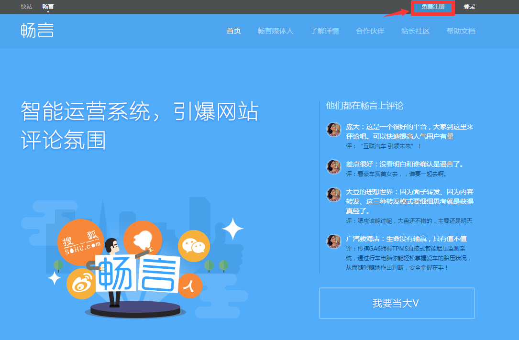This screenshot has width=519, height=340.
Task: Go to 首页 in navigation menu
Action: click(233, 31)
